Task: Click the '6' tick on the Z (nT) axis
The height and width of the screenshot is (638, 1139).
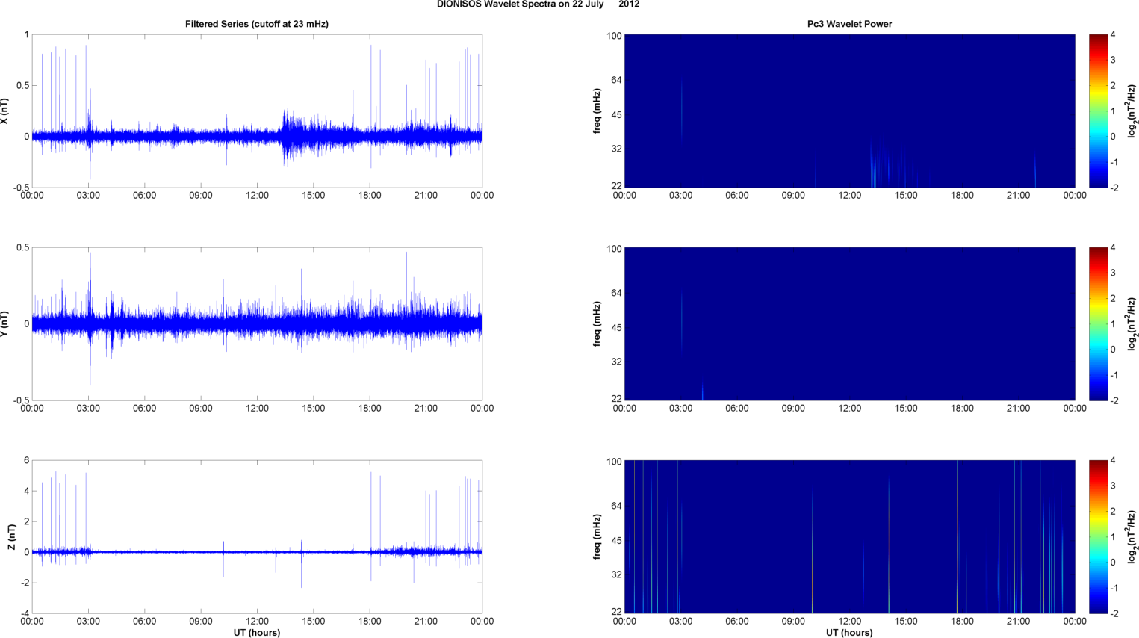Action: pos(27,461)
